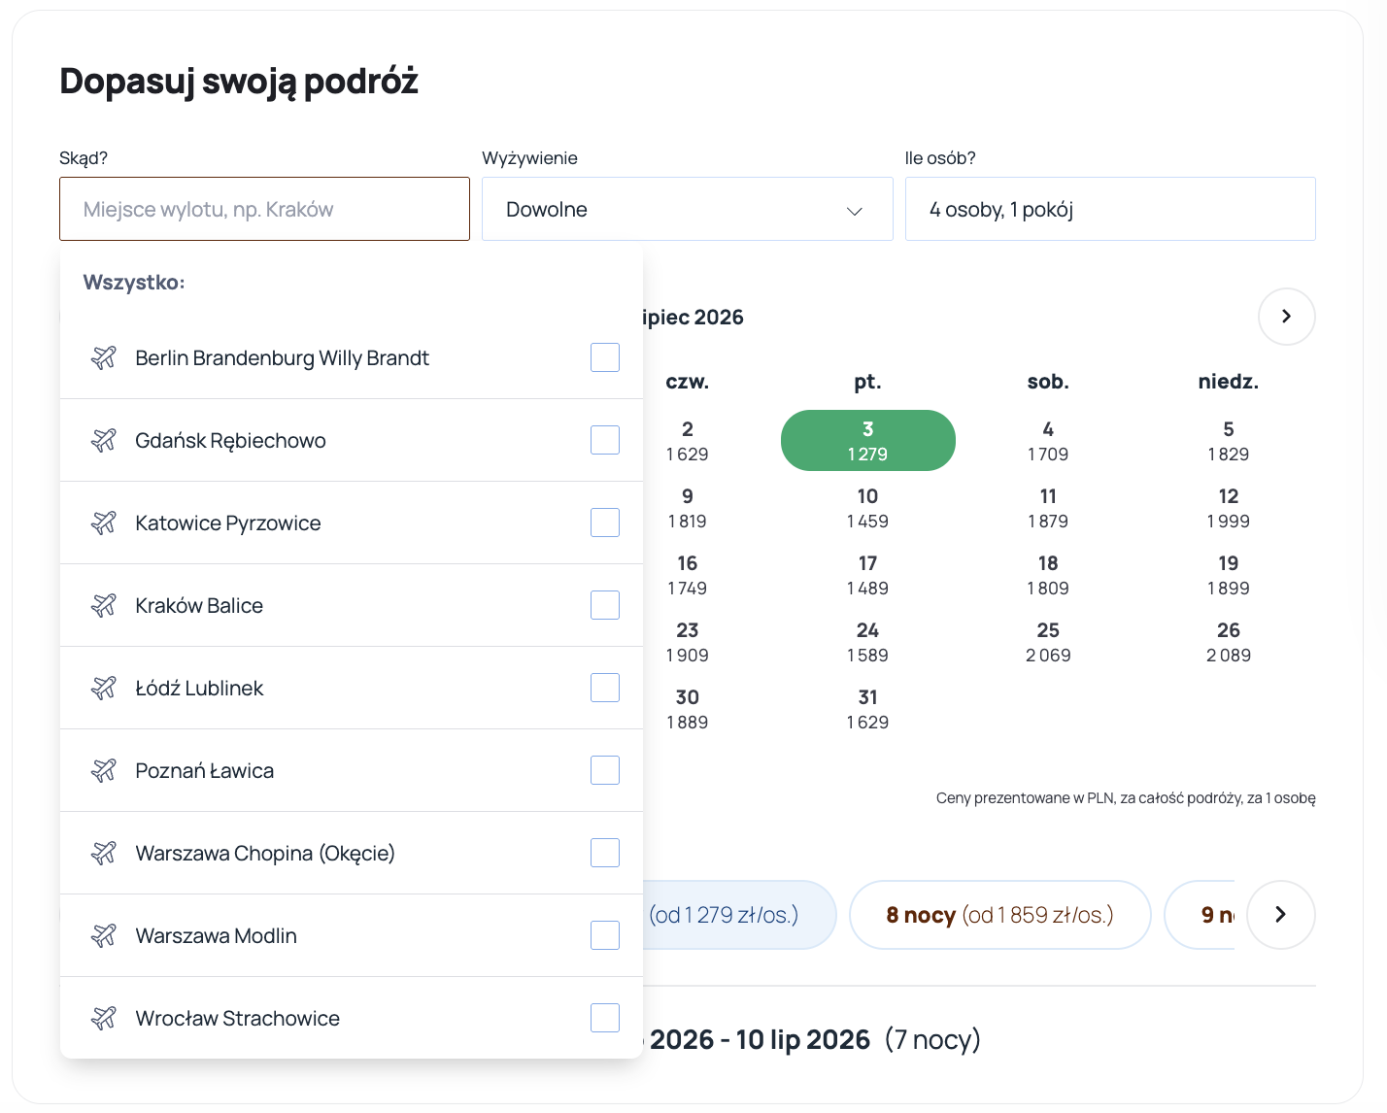Pick July 10 with price 1 459
The image size is (1387, 1113).
(x=867, y=508)
